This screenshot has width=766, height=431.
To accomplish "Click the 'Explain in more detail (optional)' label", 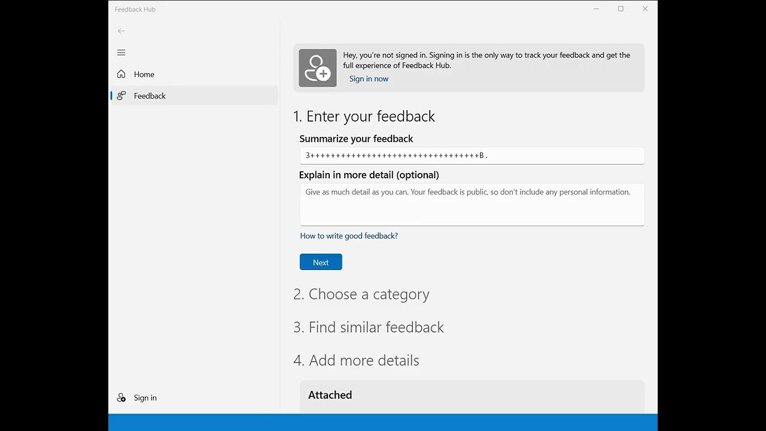I will click(x=369, y=175).
